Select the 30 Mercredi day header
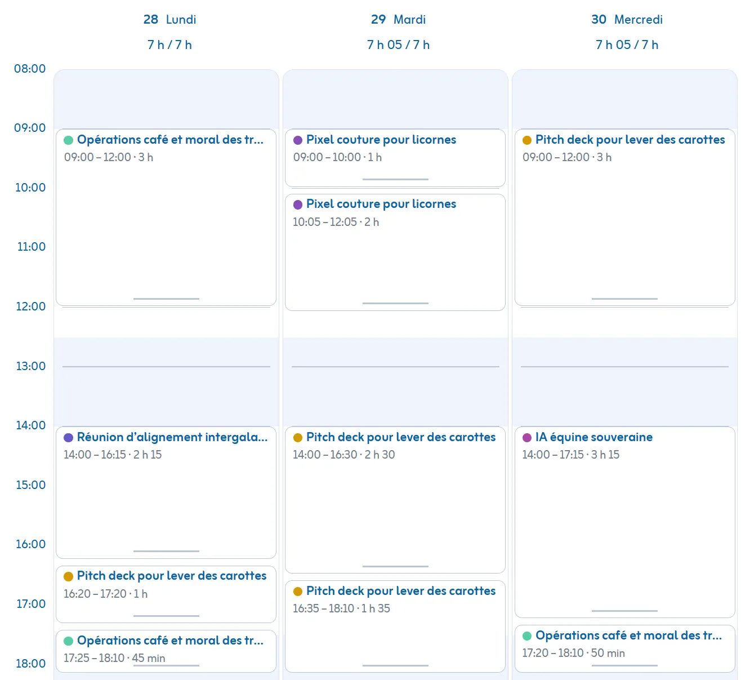This screenshot has width=741, height=680. [627, 20]
